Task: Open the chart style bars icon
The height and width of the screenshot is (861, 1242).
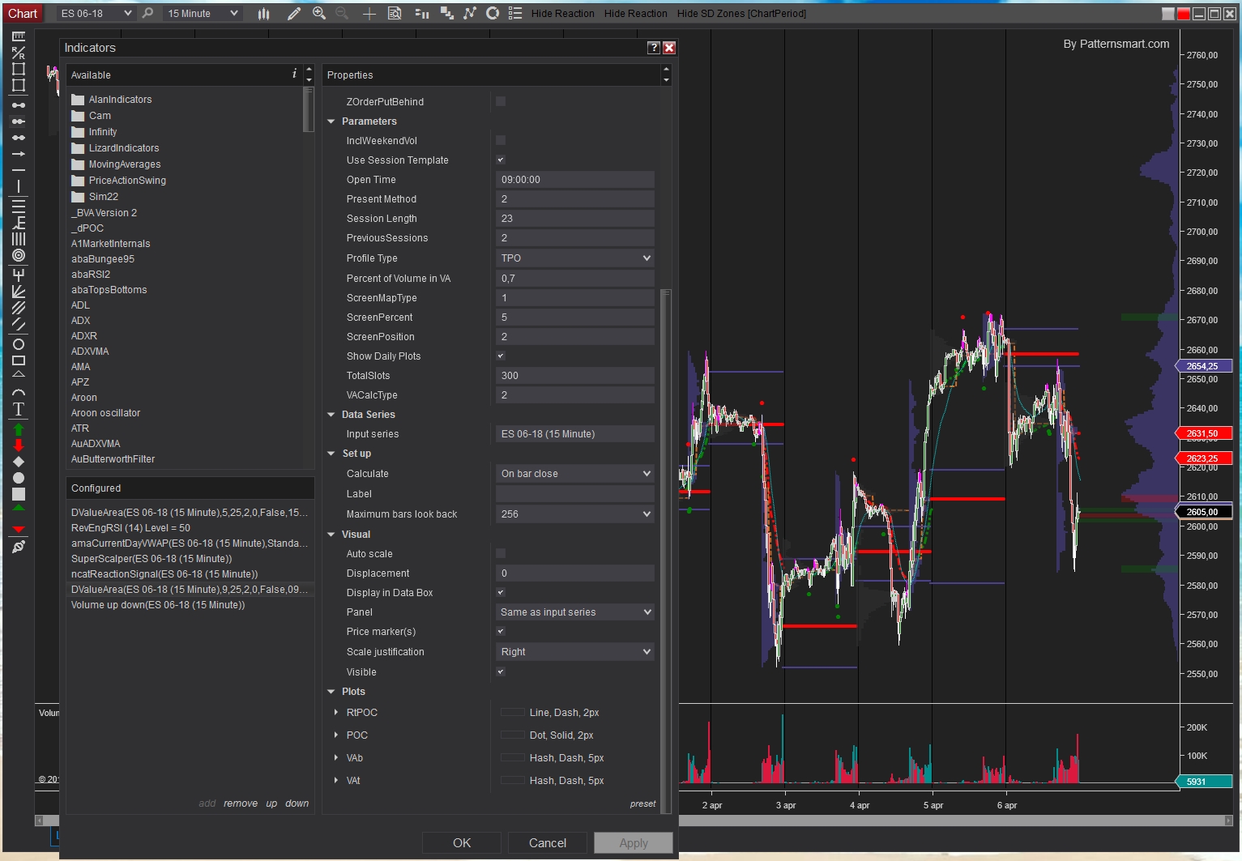Action: point(263,14)
